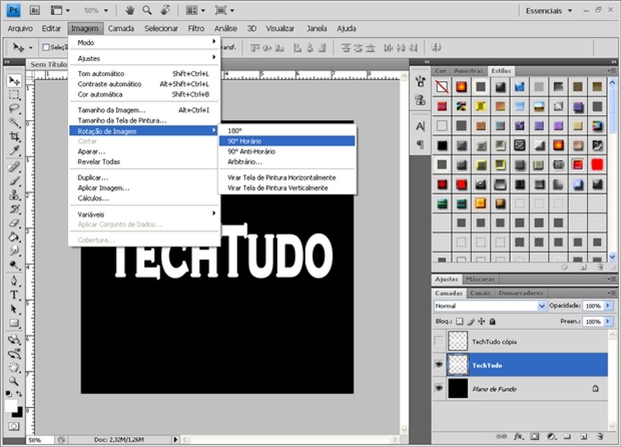Expand the Opacidade slider arrow
The image size is (621, 447).
[x=608, y=306]
